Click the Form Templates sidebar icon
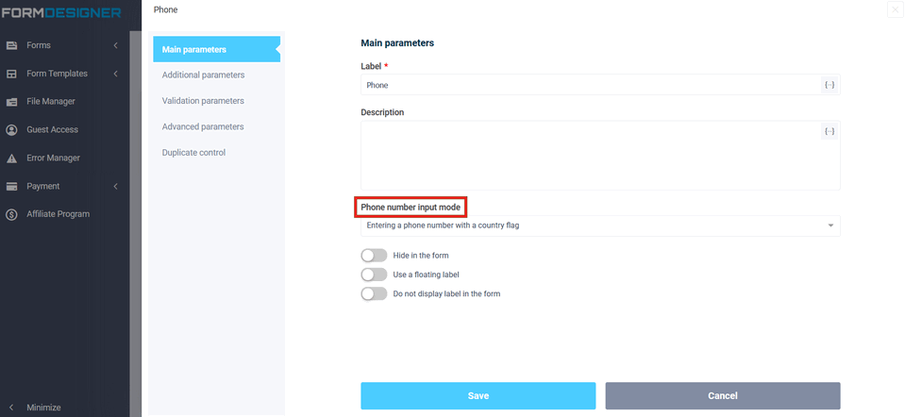Image resolution: width=905 pixels, height=417 pixels. coord(12,74)
